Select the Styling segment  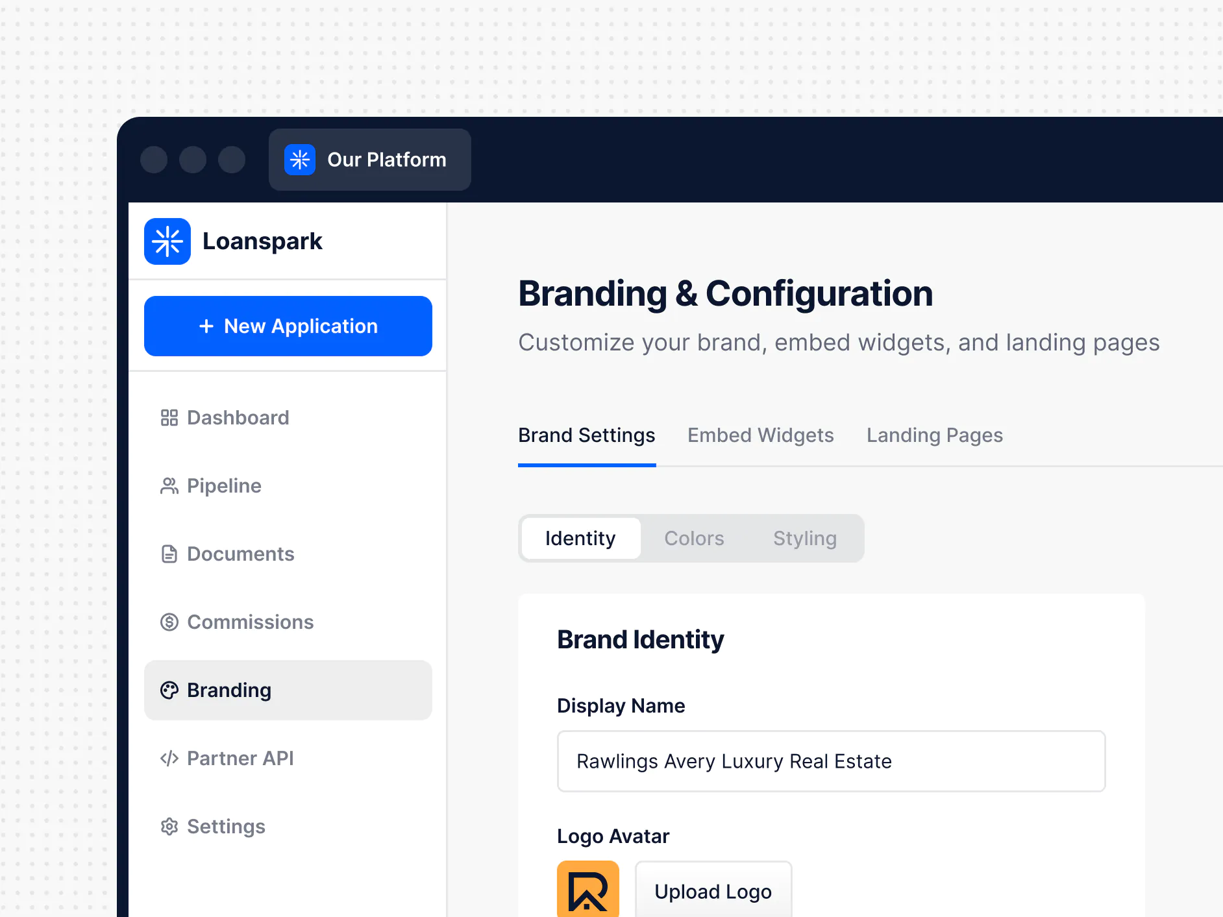(x=805, y=539)
